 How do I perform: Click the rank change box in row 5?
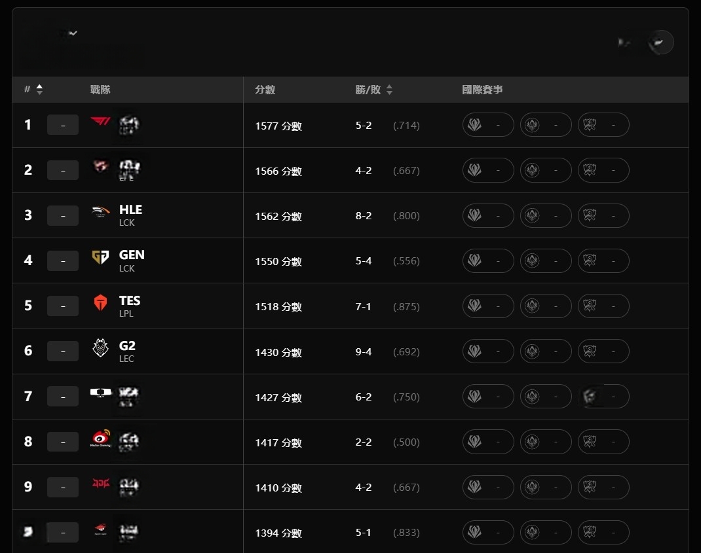63,306
